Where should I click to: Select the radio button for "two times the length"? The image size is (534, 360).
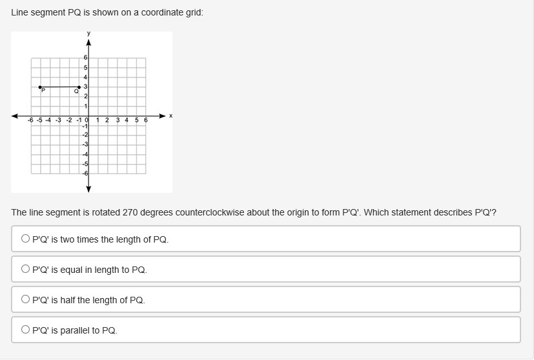[x=25, y=239]
